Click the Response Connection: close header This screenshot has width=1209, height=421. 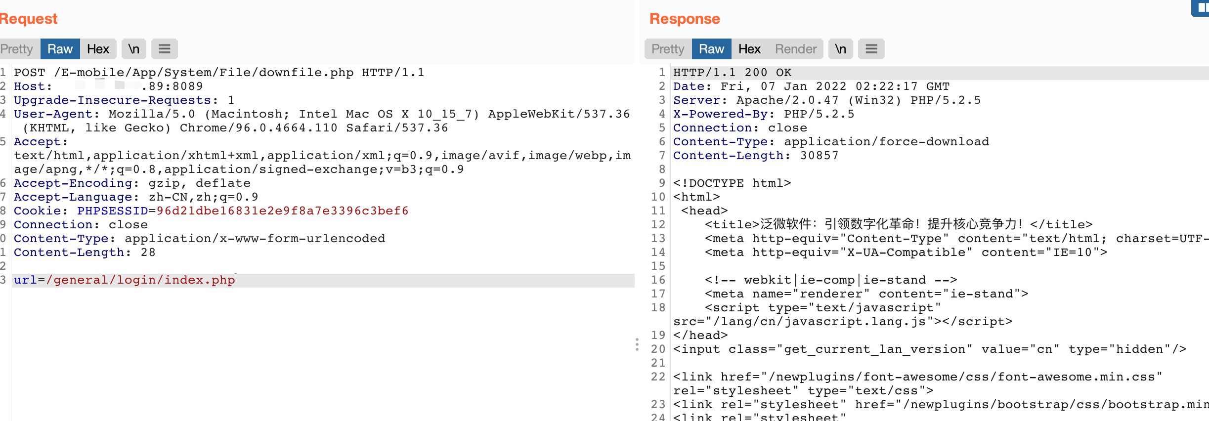740,128
